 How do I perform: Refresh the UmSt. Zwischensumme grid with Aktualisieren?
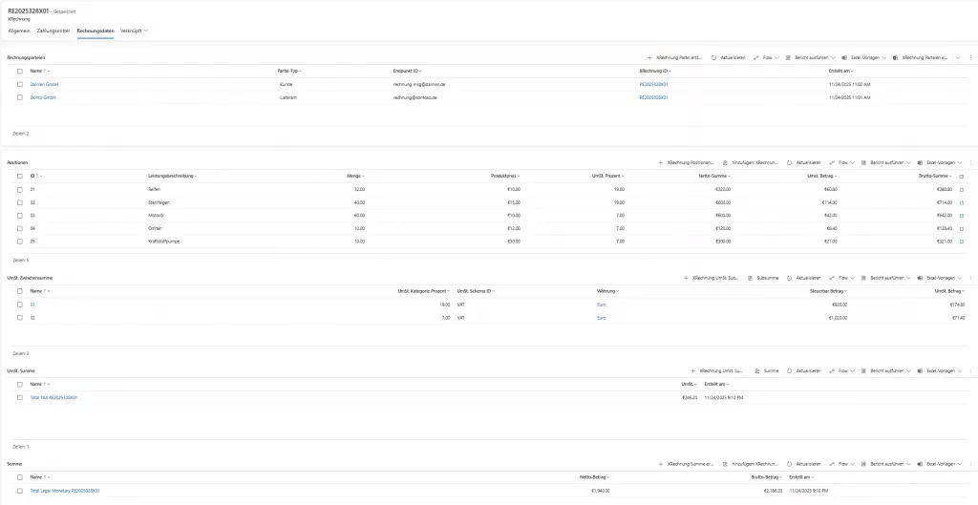pos(804,278)
